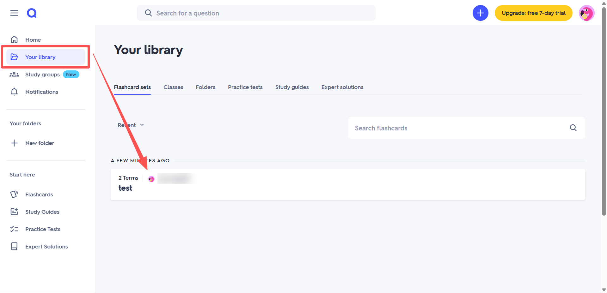Click the Search for a question field

[256, 13]
